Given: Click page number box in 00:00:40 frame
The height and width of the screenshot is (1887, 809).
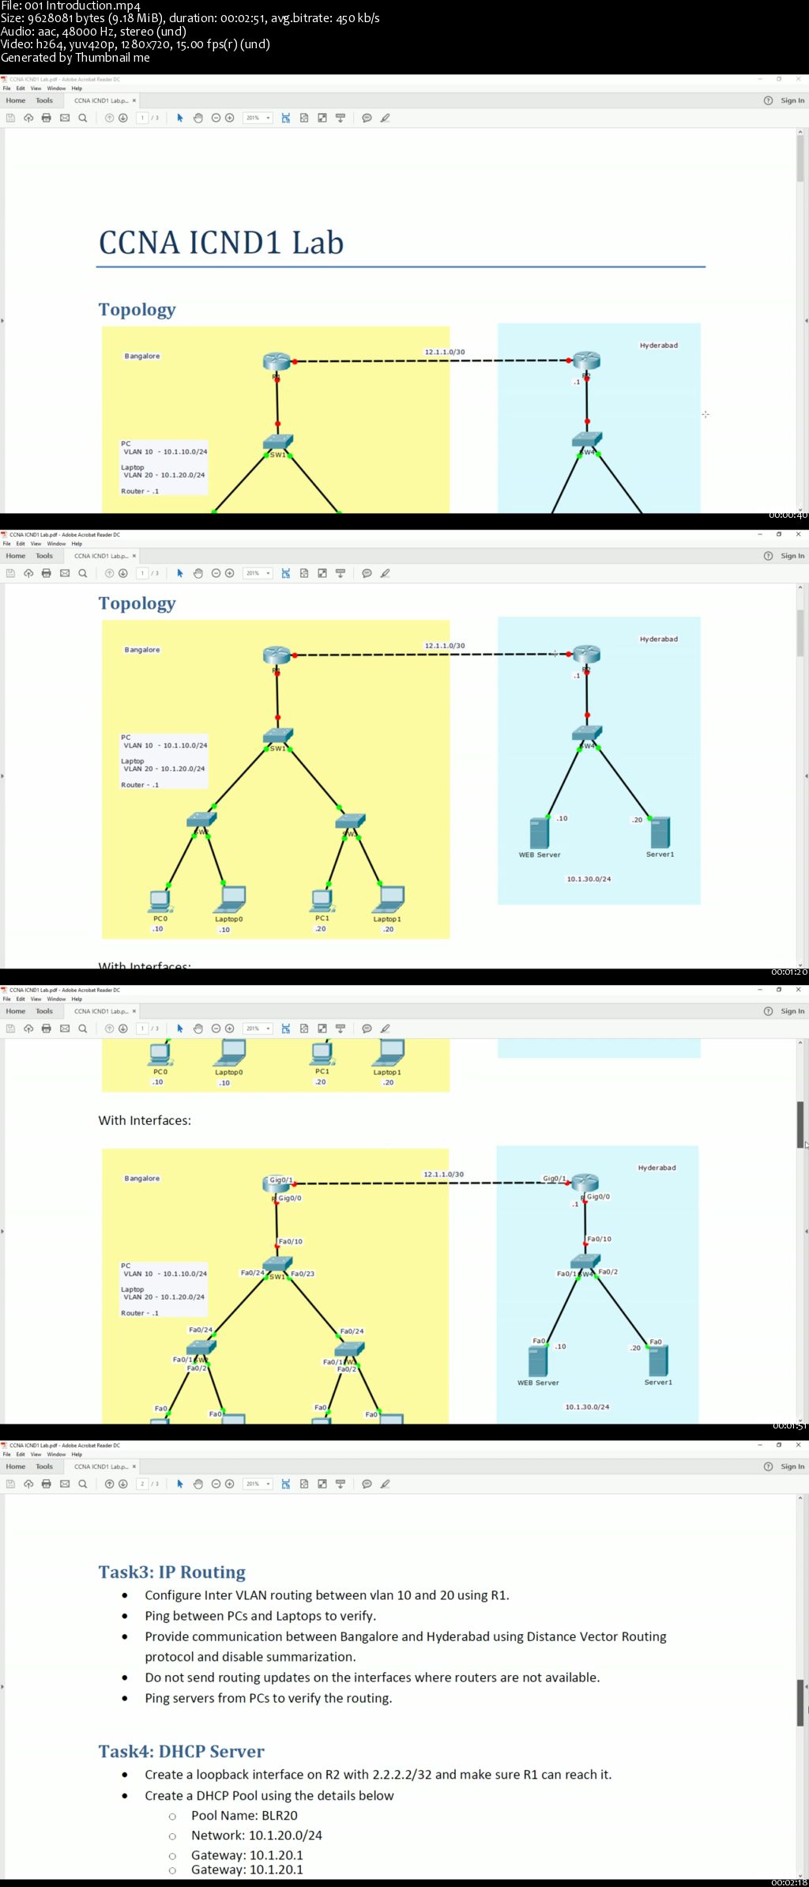Looking at the screenshot, I should [142, 118].
